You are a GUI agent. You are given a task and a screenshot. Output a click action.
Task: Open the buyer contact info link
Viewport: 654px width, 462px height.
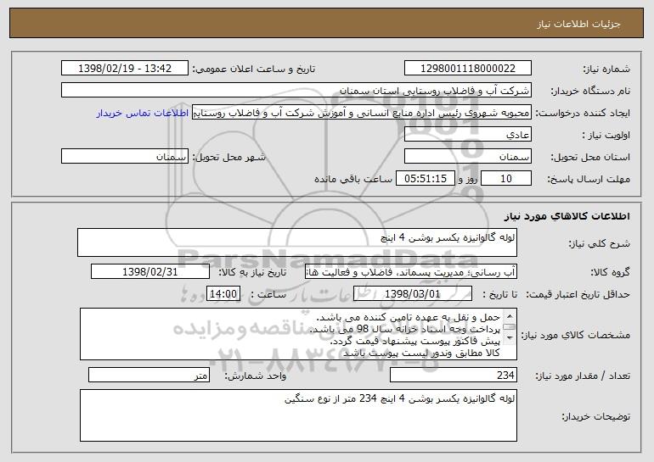tap(142, 113)
